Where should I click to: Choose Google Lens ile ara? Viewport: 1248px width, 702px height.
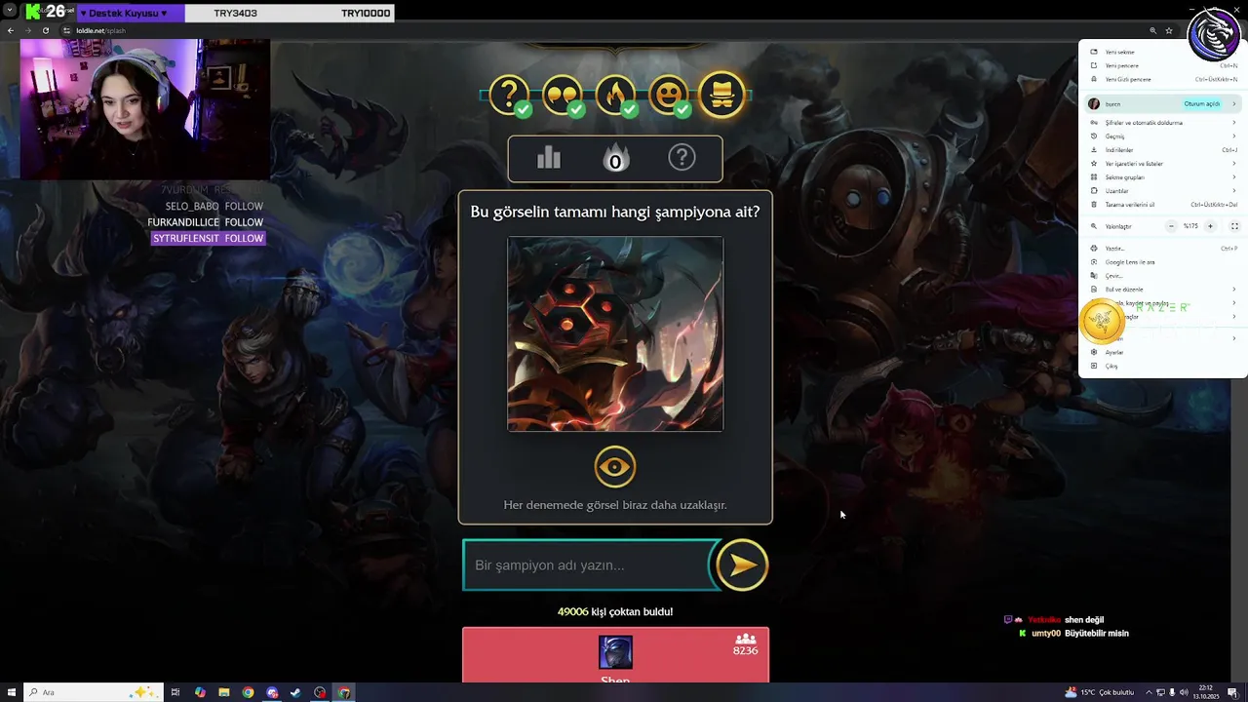1162,262
